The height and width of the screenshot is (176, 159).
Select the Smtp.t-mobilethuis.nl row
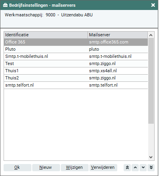click(76, 56)
